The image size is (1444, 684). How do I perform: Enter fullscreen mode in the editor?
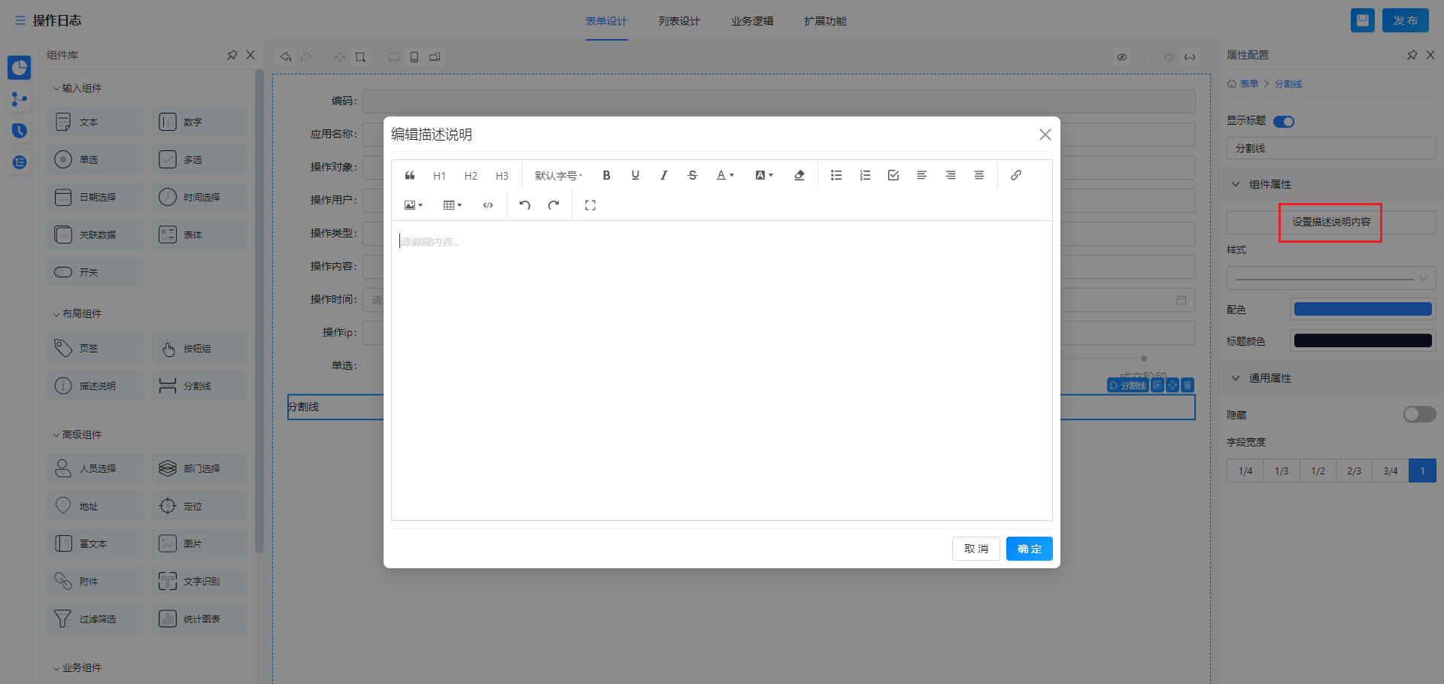590,205
